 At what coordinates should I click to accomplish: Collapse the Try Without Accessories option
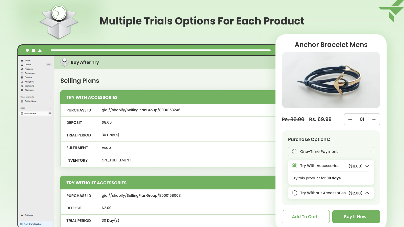click(x=367, y=193)
